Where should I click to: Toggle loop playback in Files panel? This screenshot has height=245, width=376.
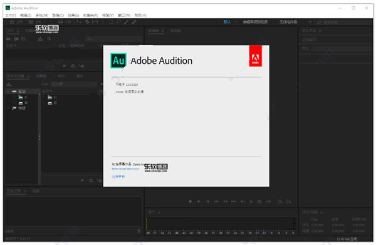(73, 66)
